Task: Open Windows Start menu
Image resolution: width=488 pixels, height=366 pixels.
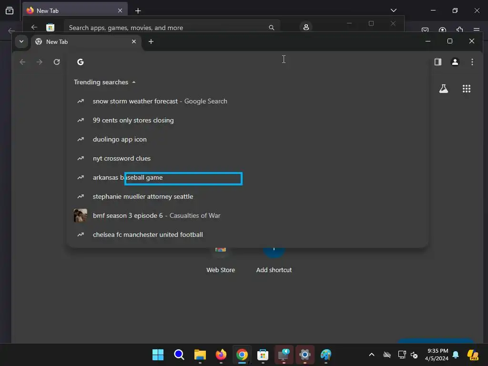Action: 158,355
